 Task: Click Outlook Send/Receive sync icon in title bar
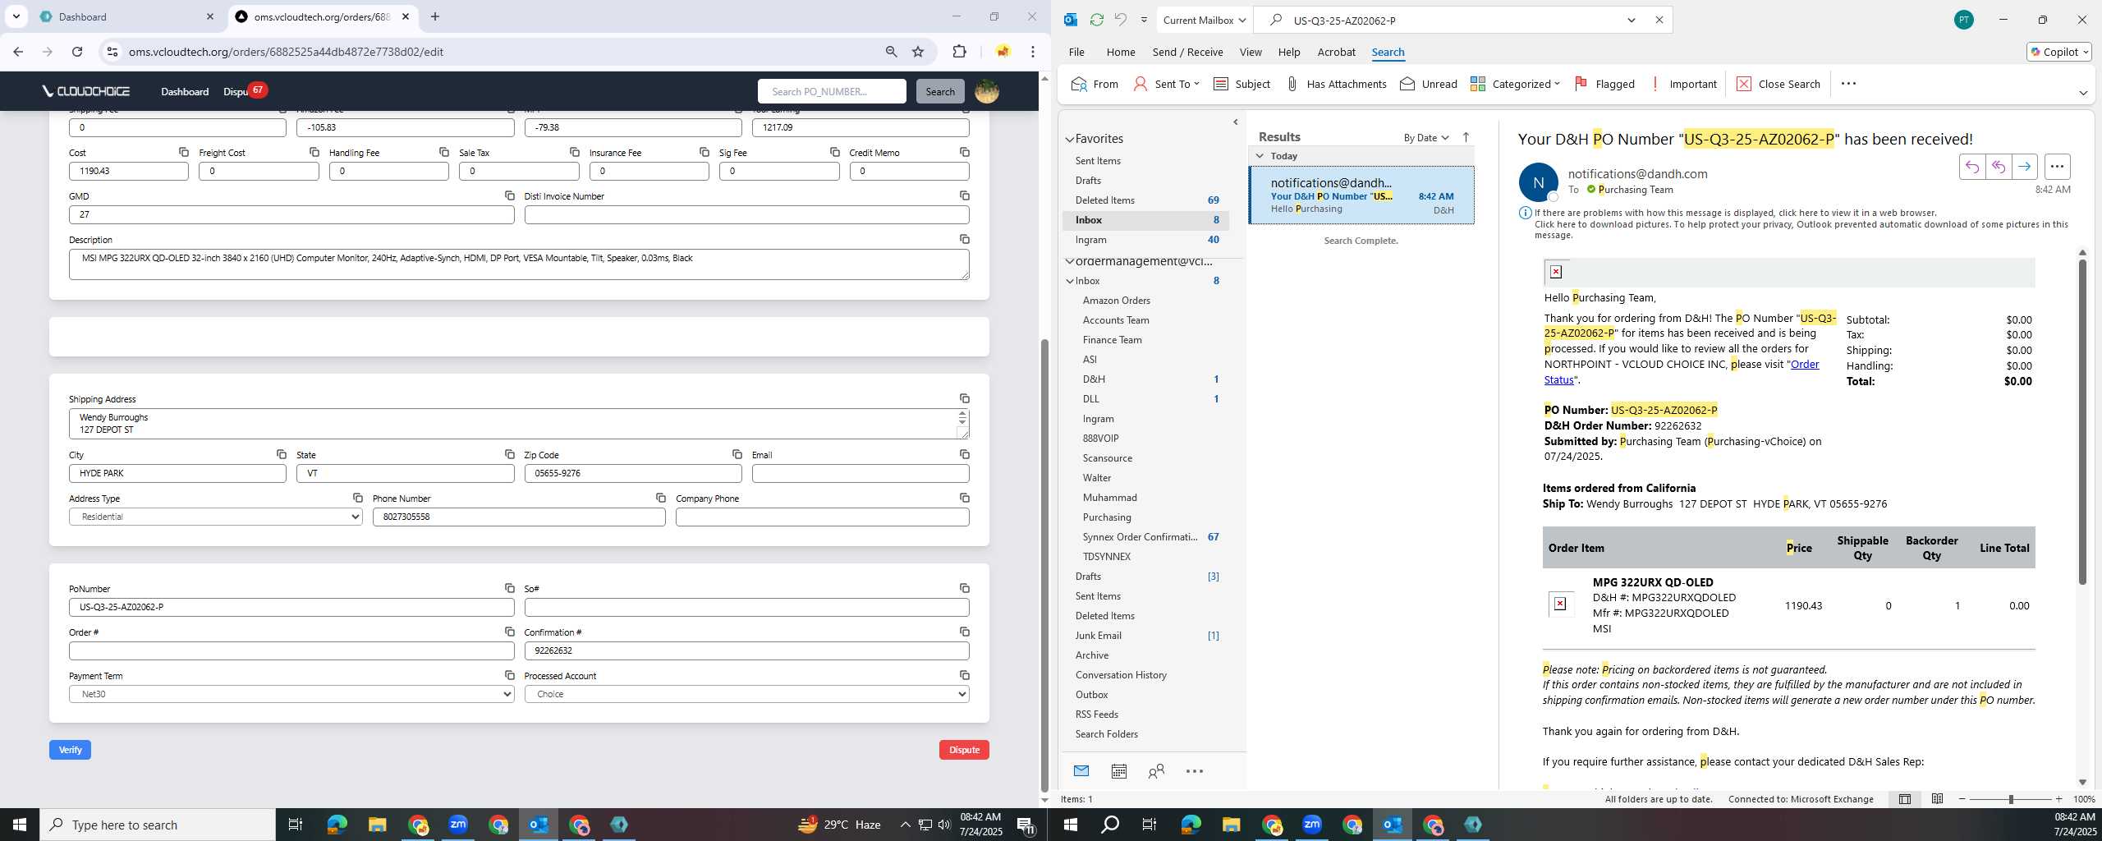coord(1096,20)
